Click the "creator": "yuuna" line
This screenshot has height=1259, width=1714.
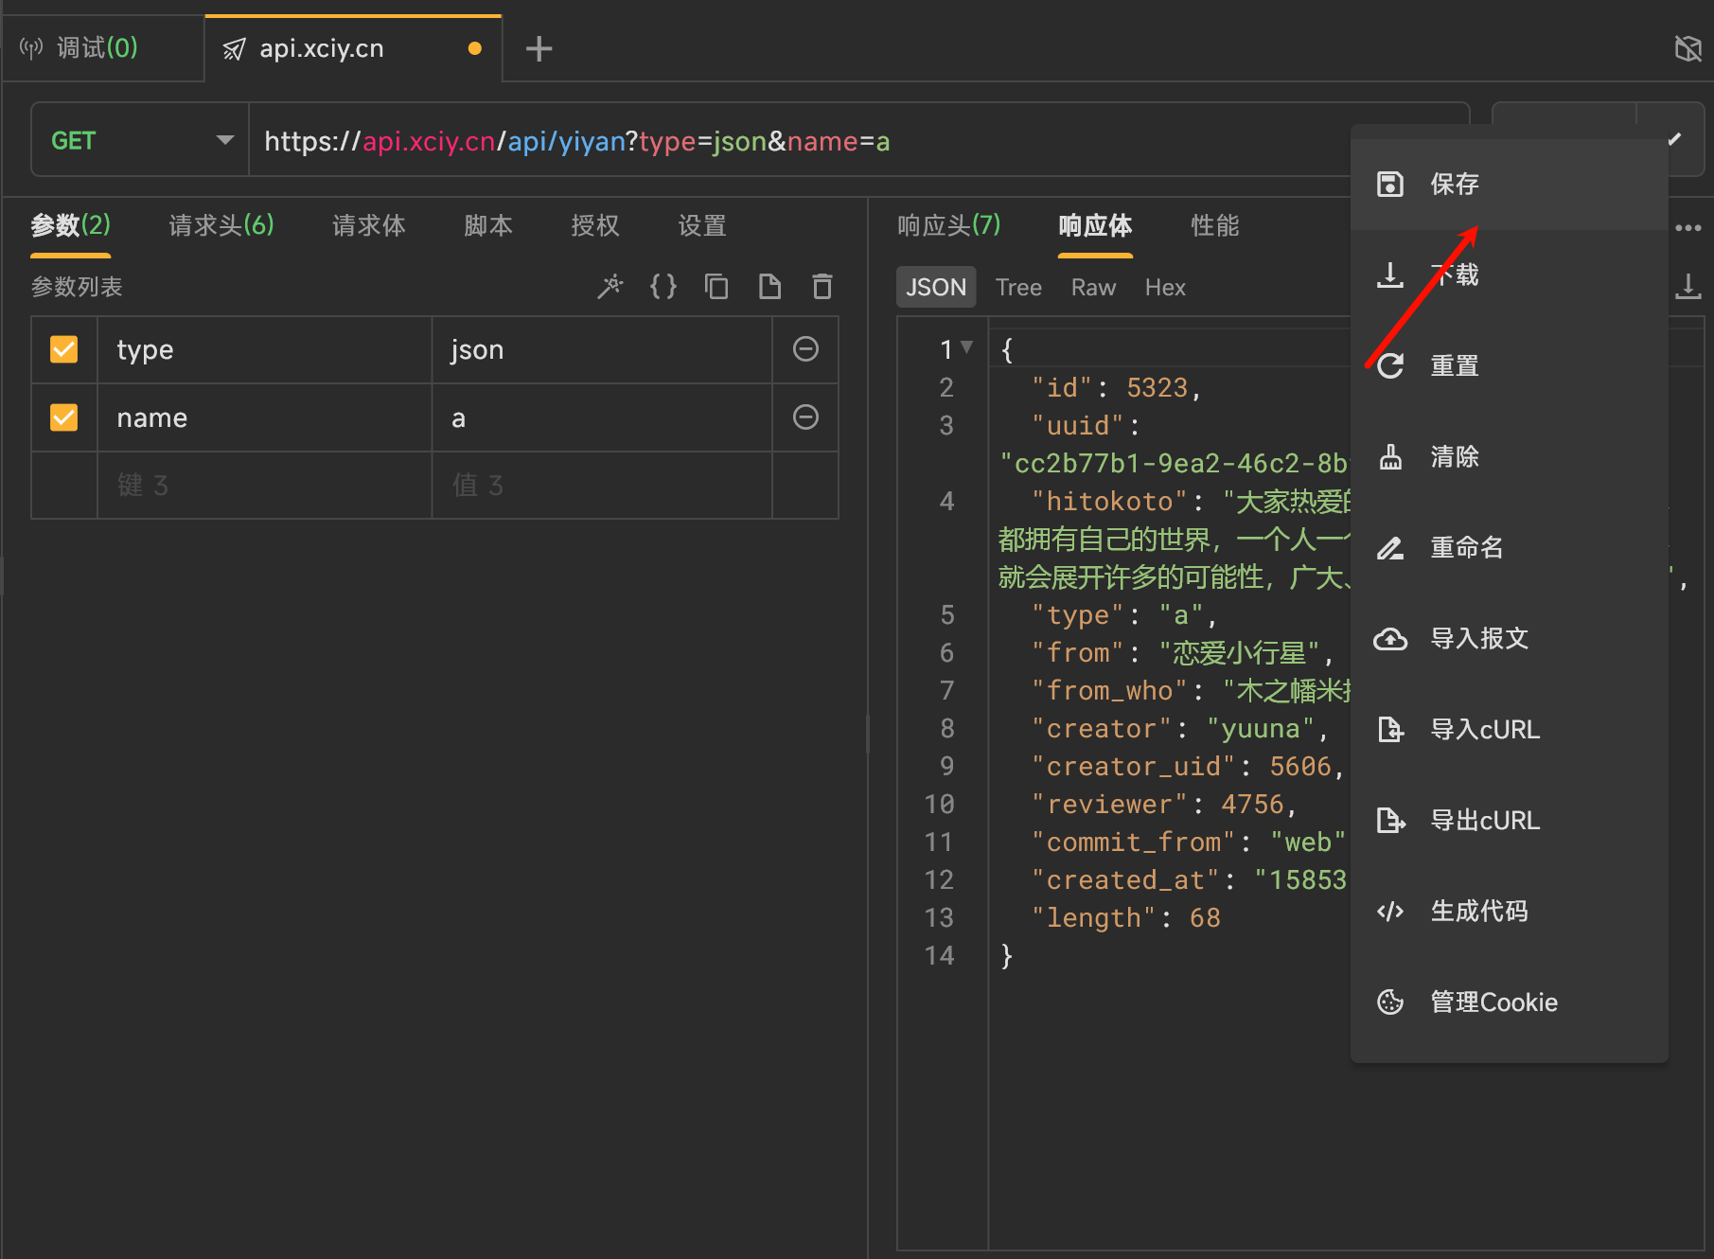pos(1180,728)
